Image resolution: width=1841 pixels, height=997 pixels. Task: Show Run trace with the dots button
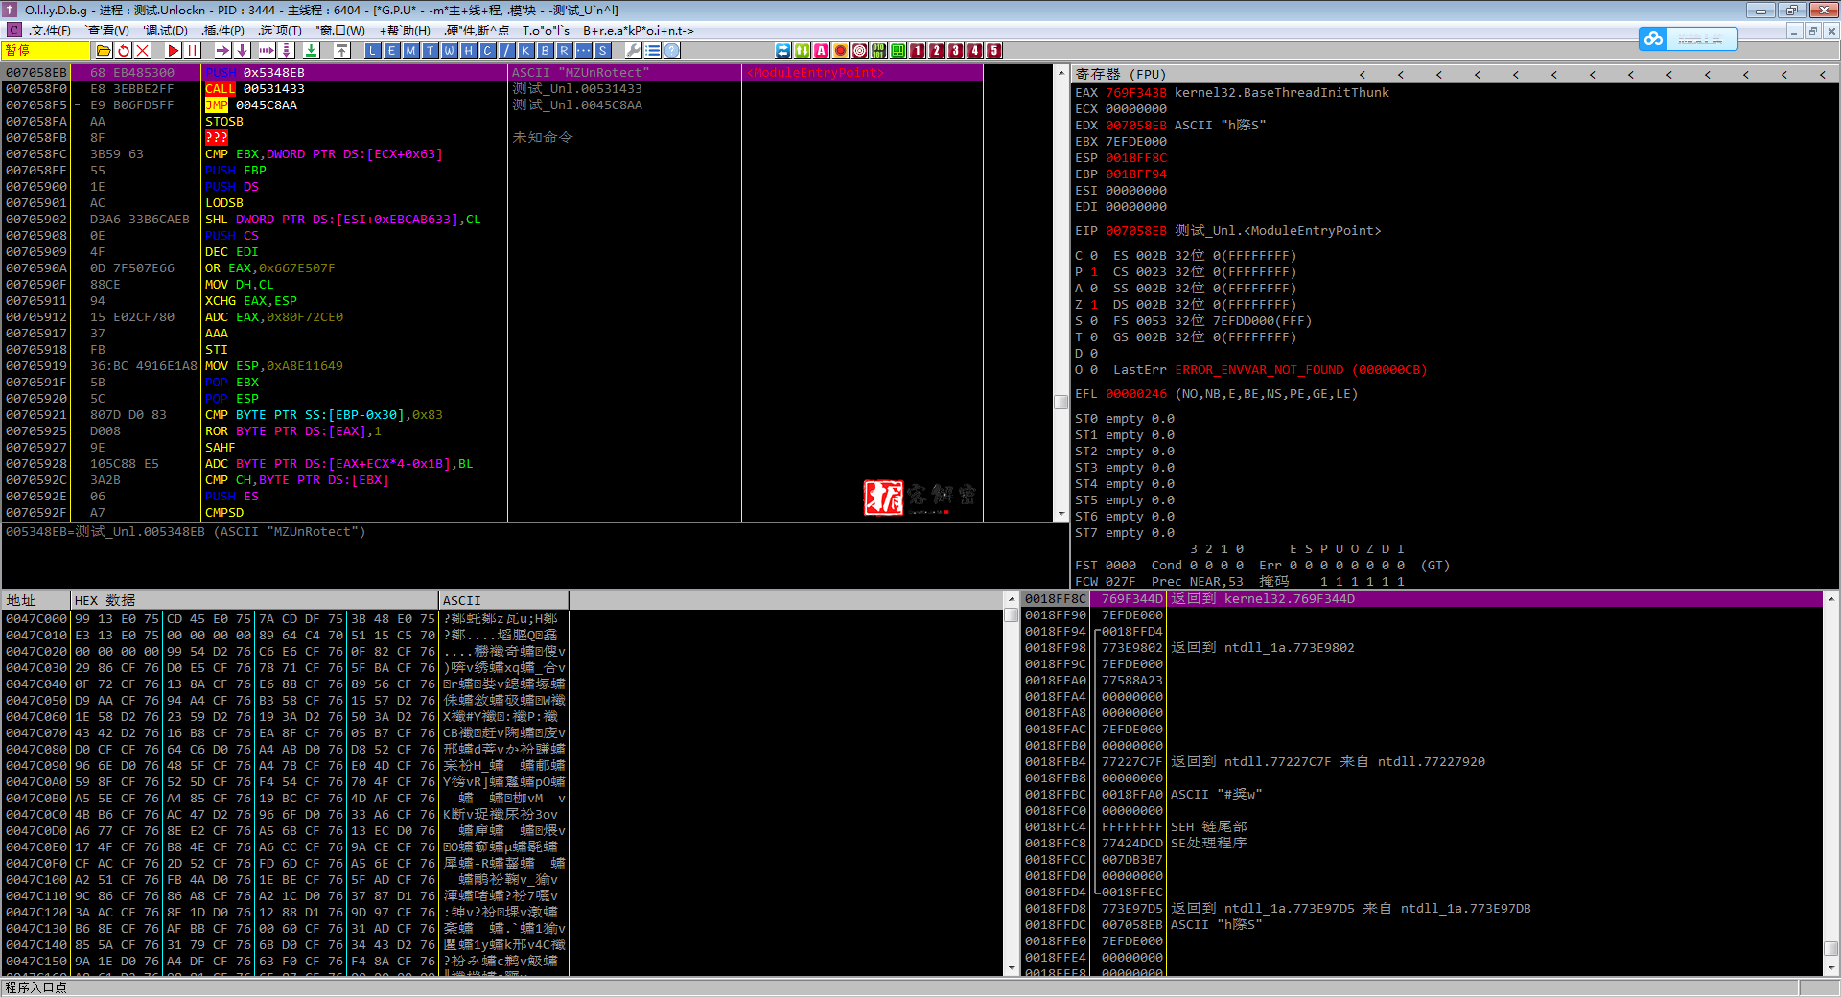click(x=584, y=51)
